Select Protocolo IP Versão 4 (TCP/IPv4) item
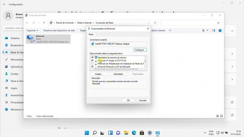 [112, 61]
